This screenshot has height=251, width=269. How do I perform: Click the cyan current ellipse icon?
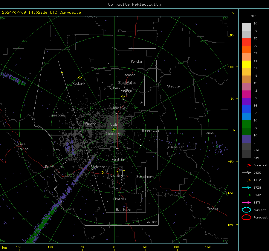tap(246, 210)
